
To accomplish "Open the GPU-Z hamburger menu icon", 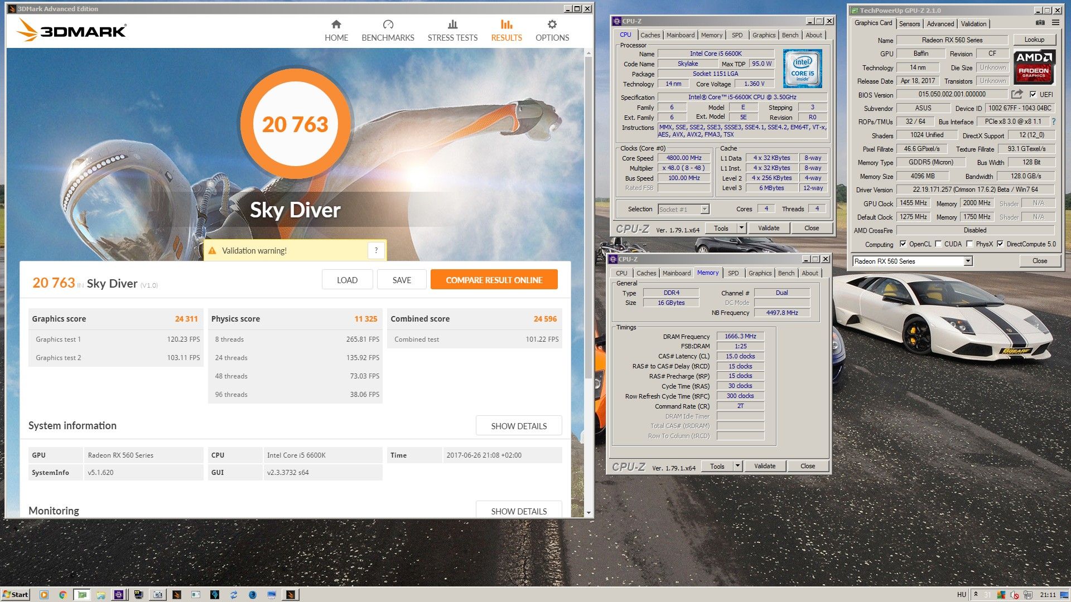I will 1055,23.
